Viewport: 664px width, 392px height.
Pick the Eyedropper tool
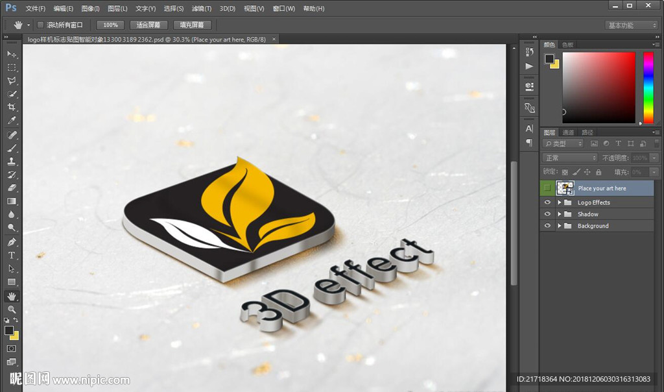click(x=12, y=121)
